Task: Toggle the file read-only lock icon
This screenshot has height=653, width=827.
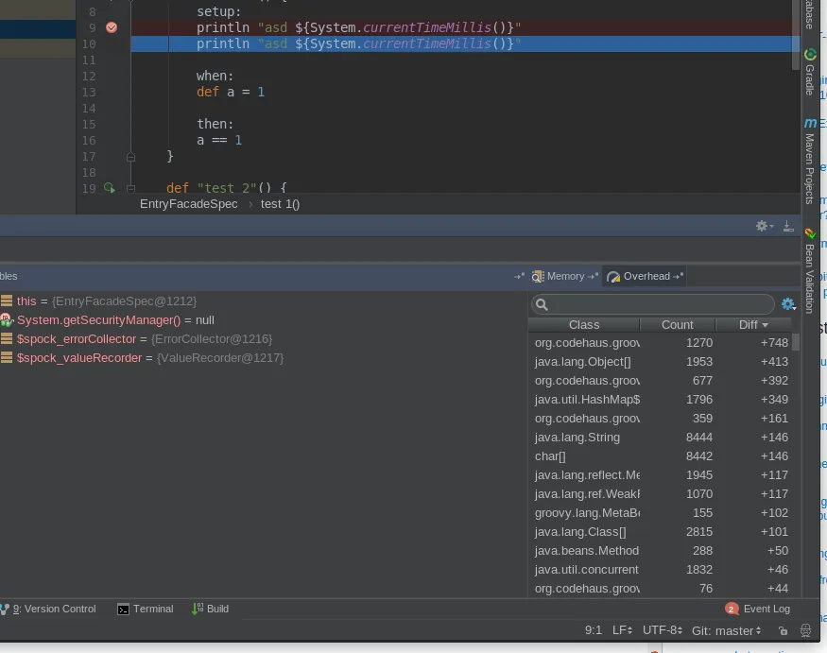Action: tap(784, 630)
